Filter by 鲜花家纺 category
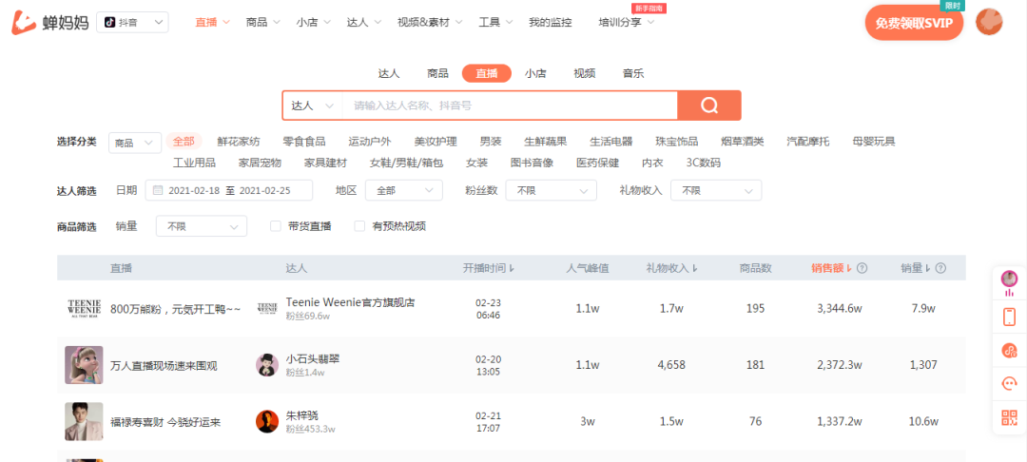Screen dimensions: 1027x462 (x=239, y=142)
